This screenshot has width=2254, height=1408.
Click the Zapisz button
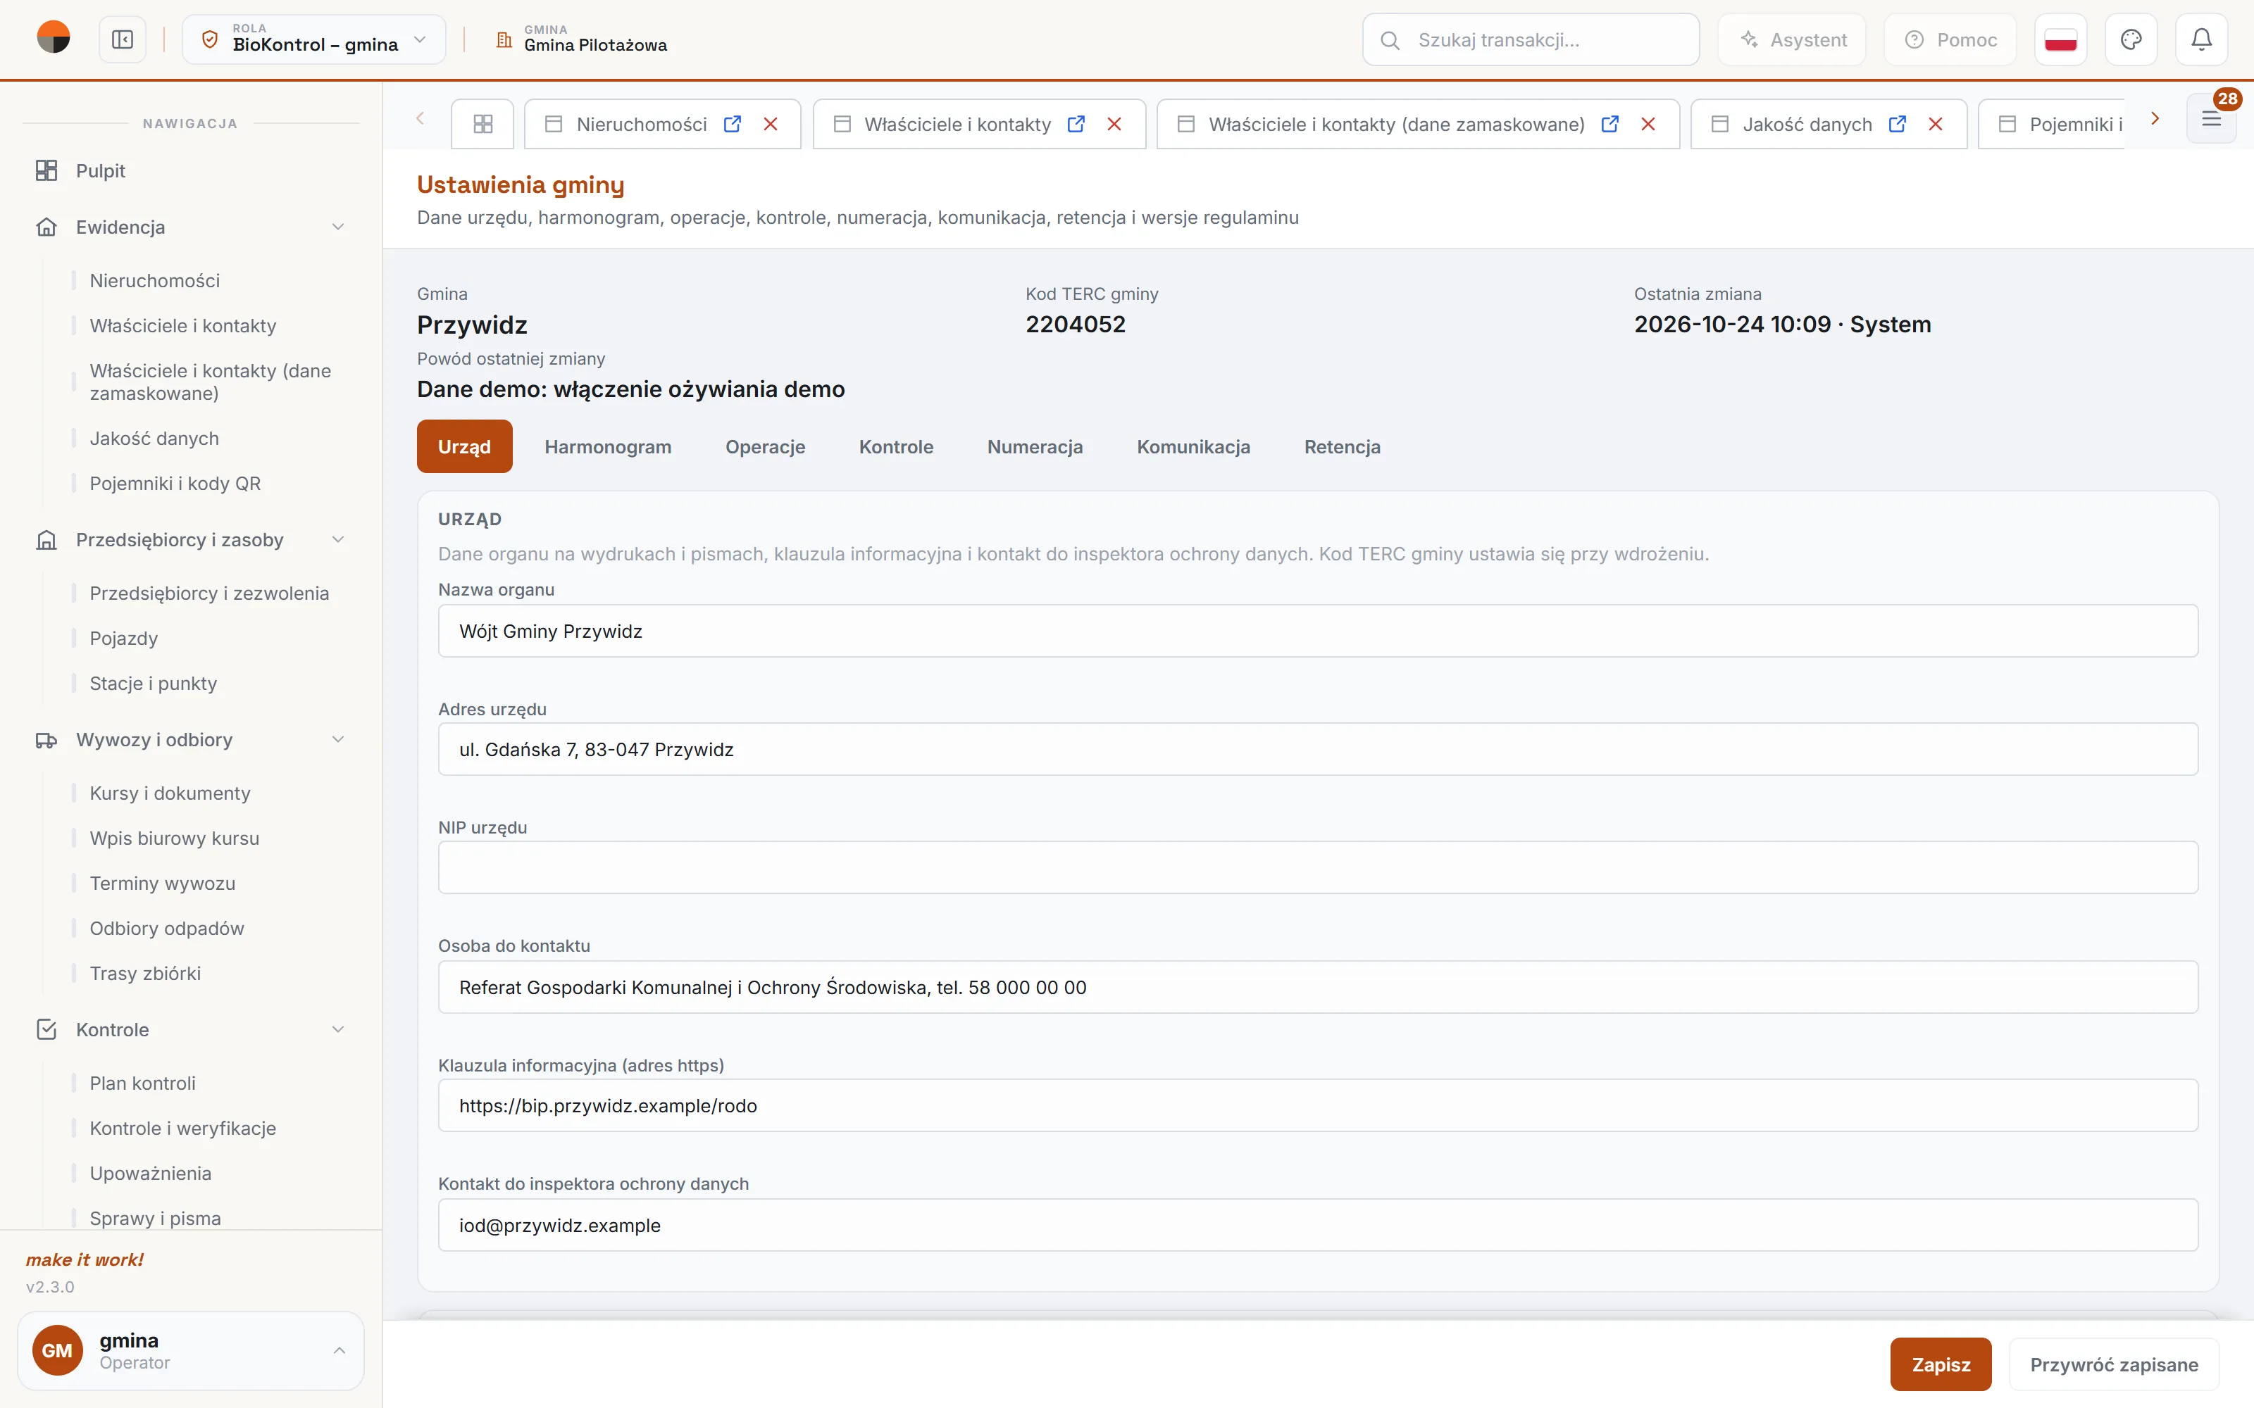[1941, 1364]
